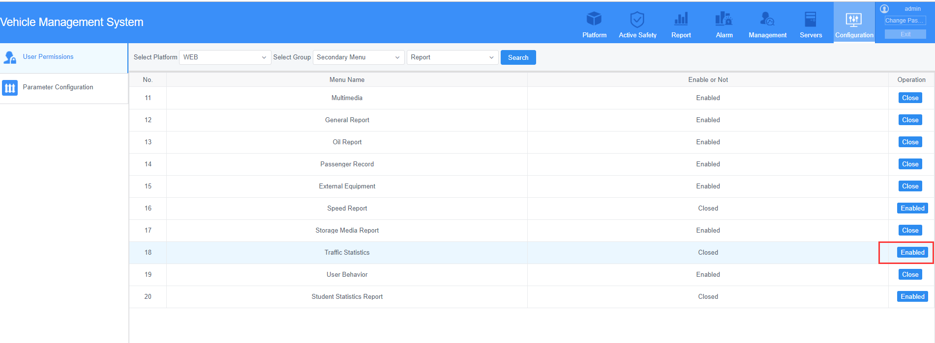Close the Storage Media Report menu
935x343 pixels.
click(x=910, y=231)
